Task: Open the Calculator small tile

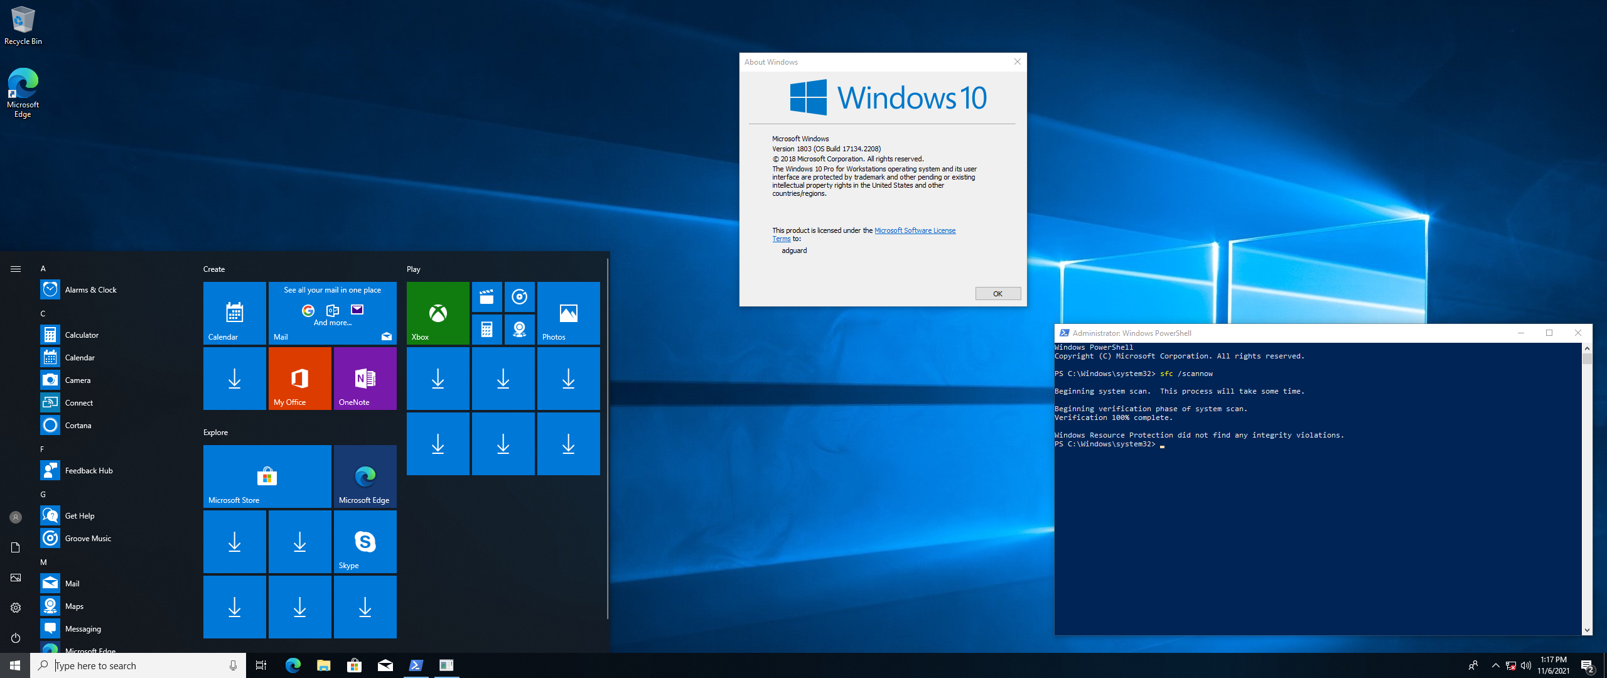Action: (x=487, y=330)
